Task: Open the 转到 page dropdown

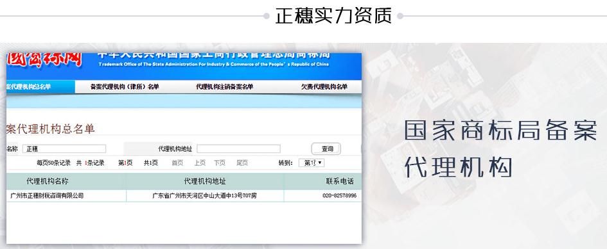Action: pyautogui.click(x=312, y=163)
